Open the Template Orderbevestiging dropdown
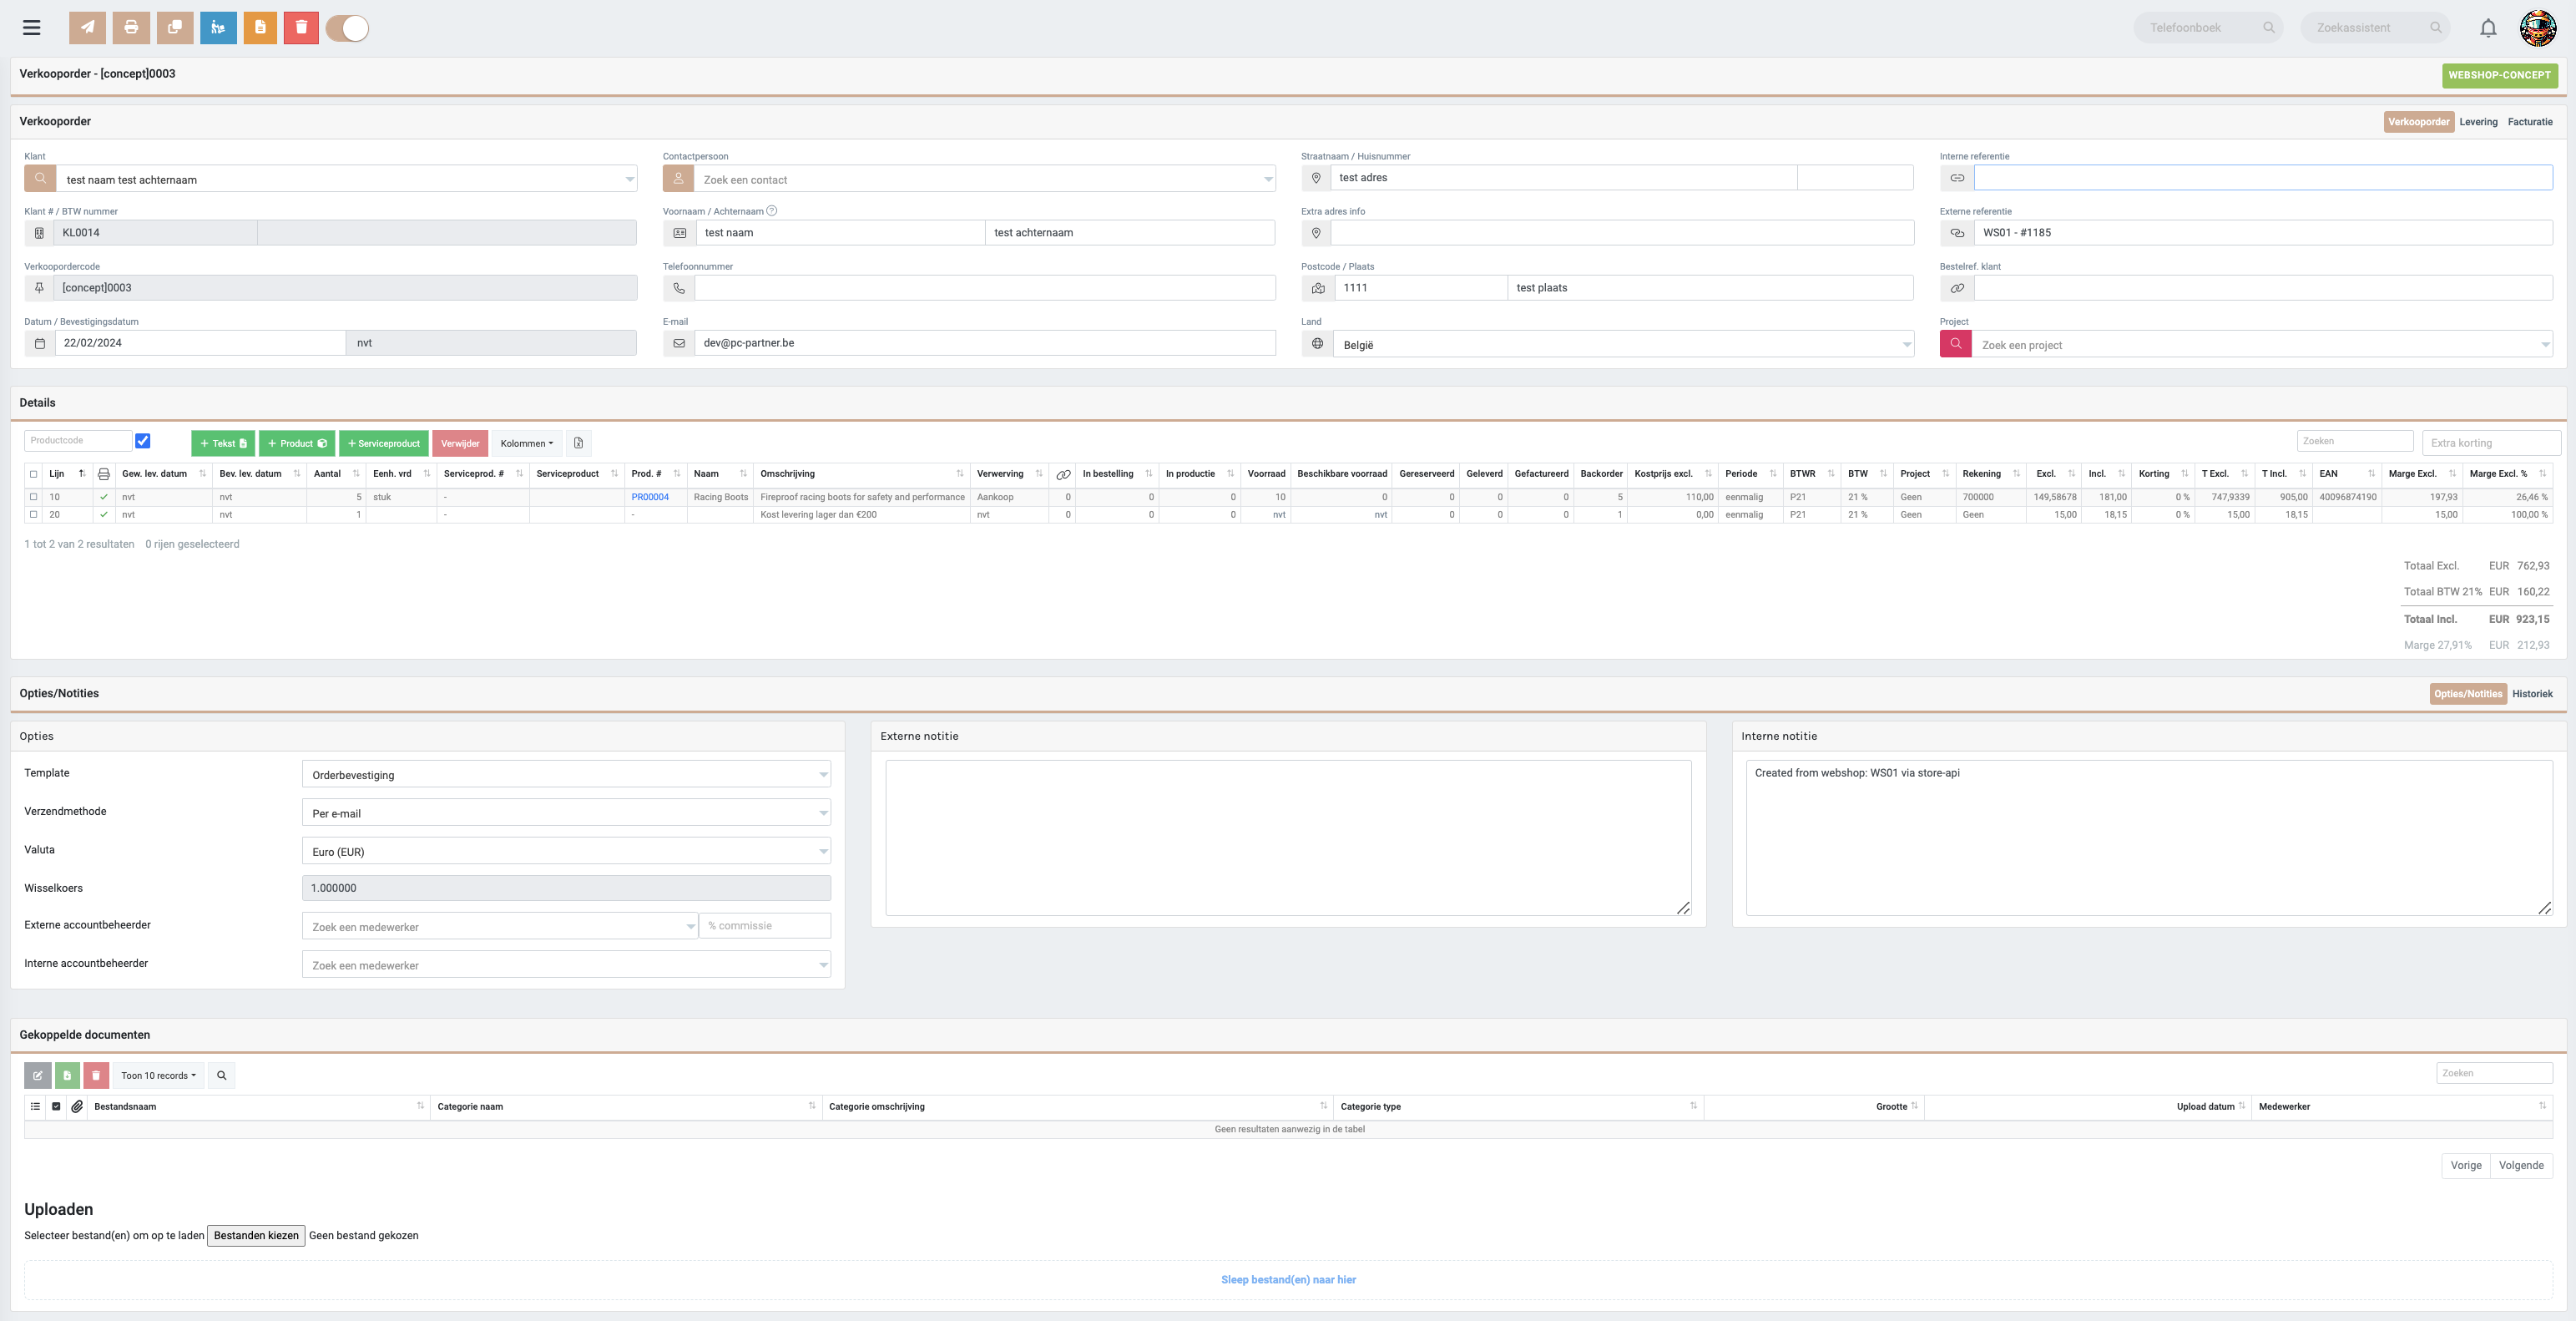 (566, 774)
